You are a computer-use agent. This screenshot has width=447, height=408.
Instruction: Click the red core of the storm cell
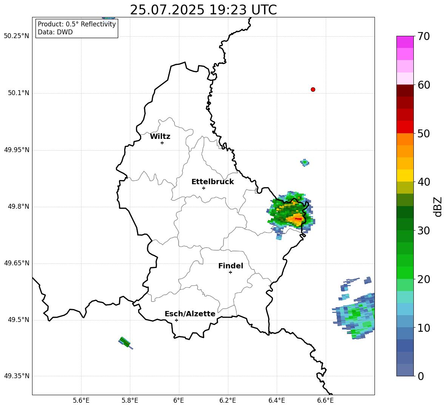[298, 219]
